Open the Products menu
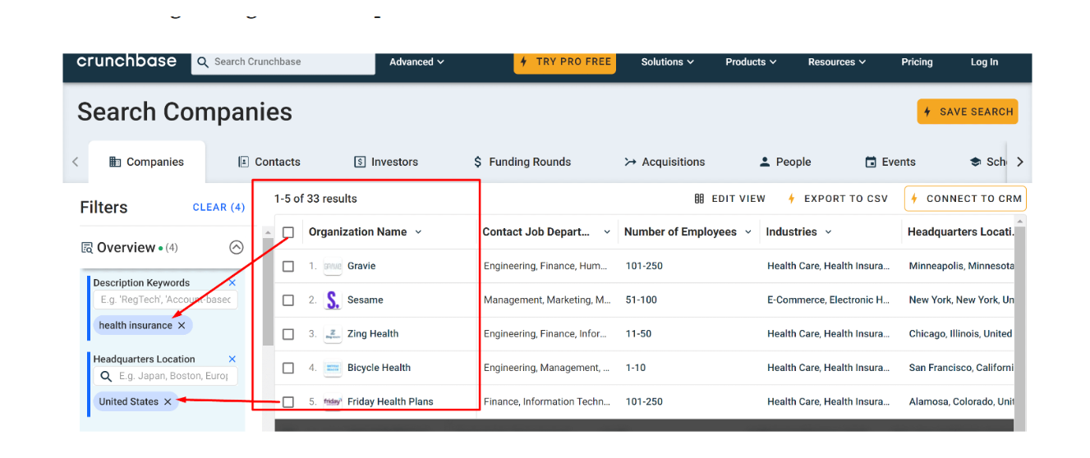1090x458 pixels. point(751,62)
